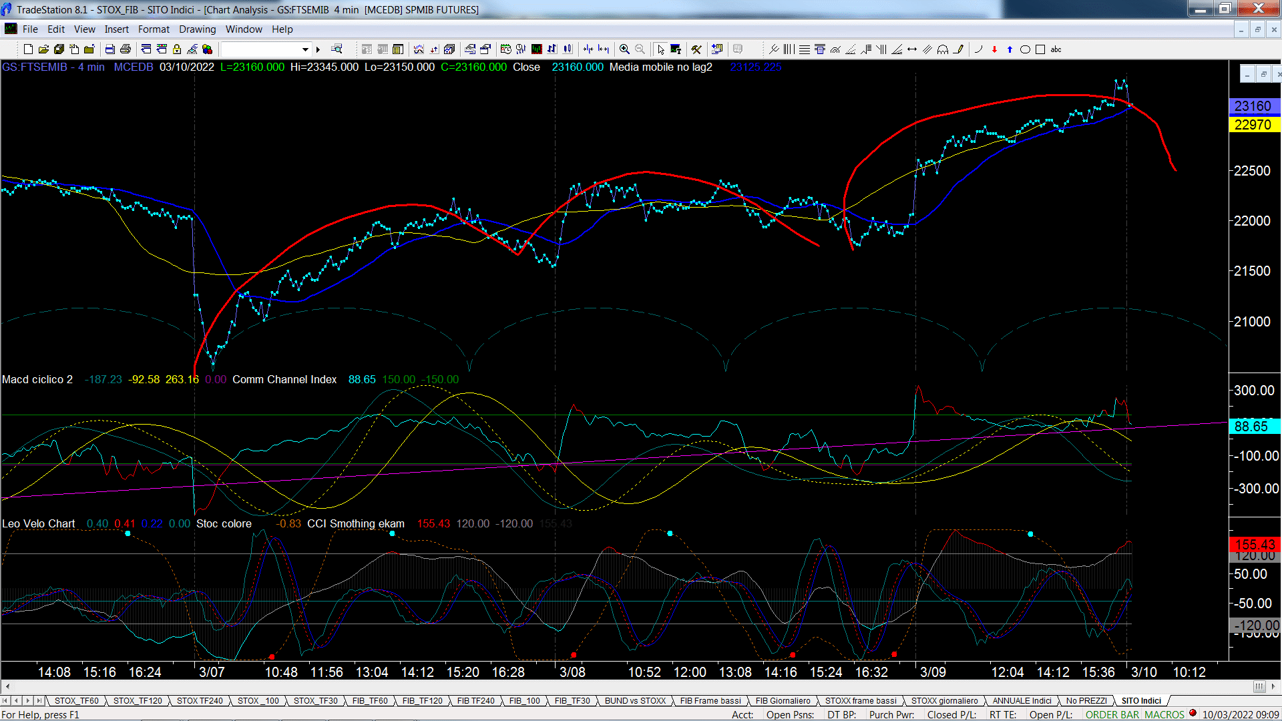The width and height of the screenshot is (1282, 721).
Task: Compress bar spacing icon
Action: 588,49
